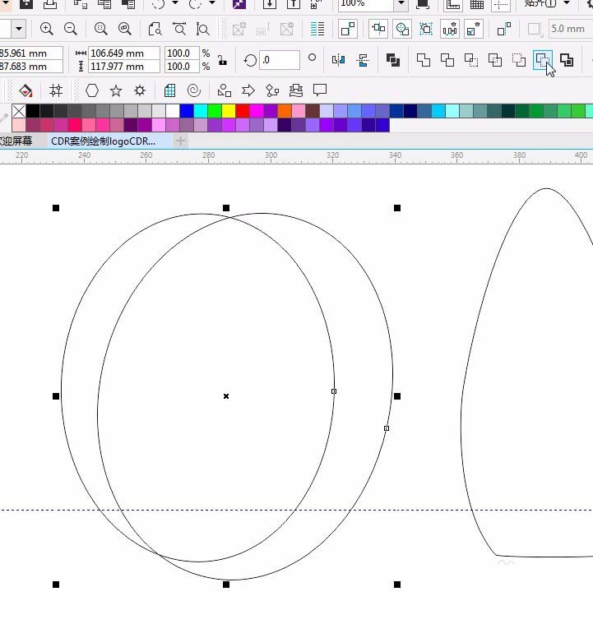Choose the Graph paper tool
This screenshot has width=593, height=624.
(x=170, y=90)
